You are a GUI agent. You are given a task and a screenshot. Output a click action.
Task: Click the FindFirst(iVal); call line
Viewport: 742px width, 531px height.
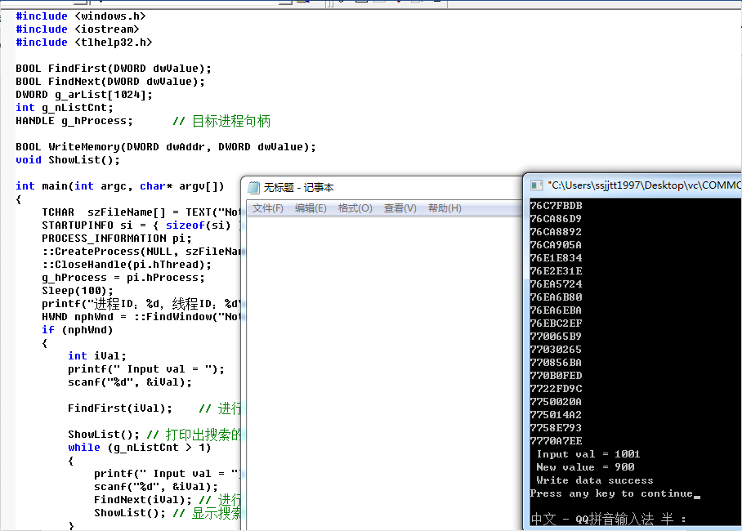[120, 408]
